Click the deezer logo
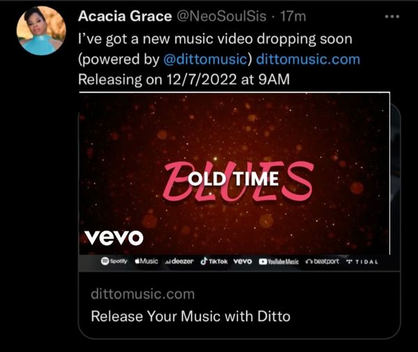 tap(180, 261)
